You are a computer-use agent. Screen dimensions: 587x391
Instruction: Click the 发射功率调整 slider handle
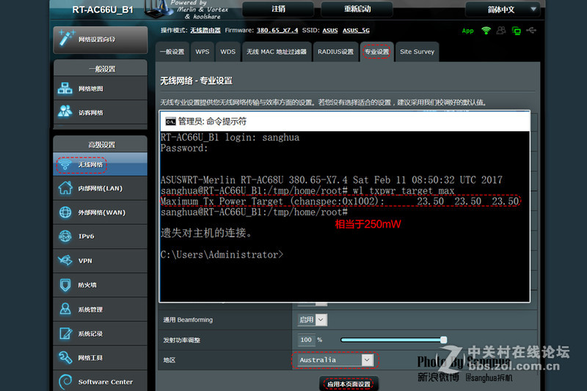coord(444,340)
